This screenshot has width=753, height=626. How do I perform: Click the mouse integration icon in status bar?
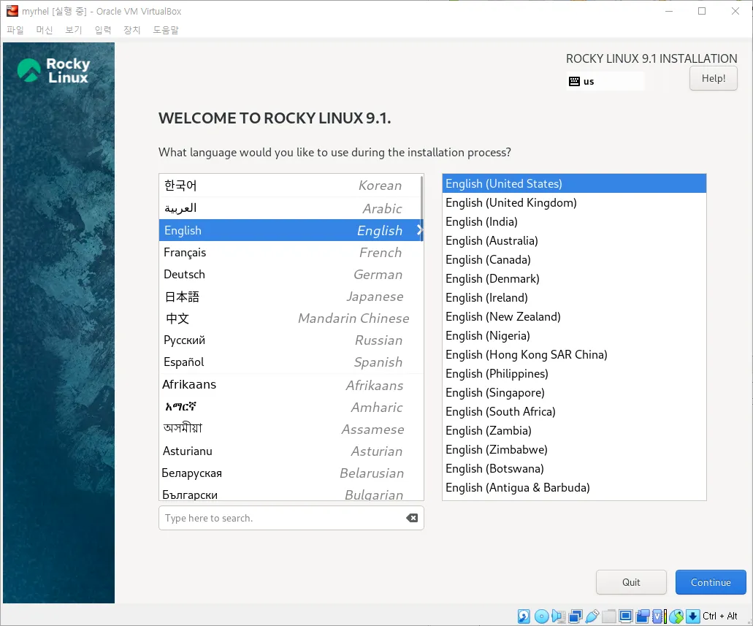click(676, 617)
